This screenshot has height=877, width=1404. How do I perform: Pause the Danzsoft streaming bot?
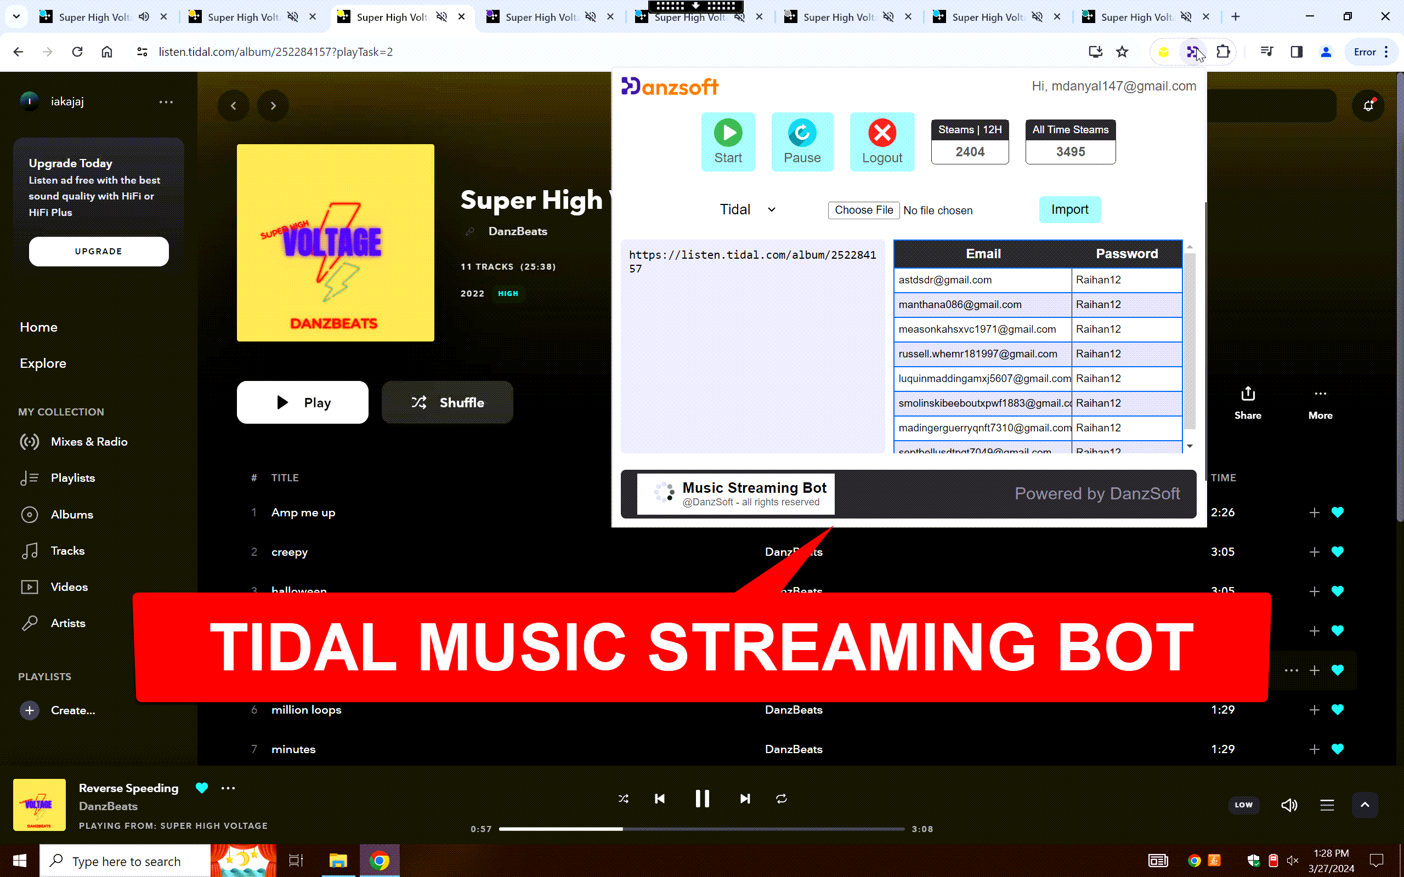pyautogui.click(x=802, y=142)
